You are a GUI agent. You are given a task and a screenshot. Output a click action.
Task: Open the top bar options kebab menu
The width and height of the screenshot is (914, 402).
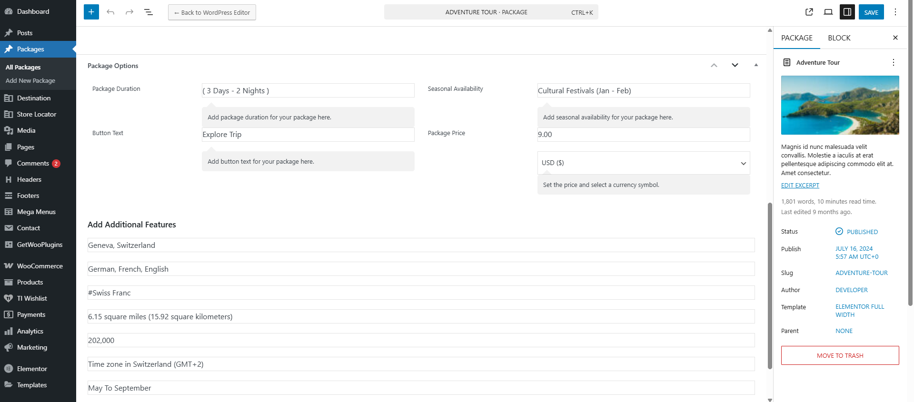click(x=895, y=12)
